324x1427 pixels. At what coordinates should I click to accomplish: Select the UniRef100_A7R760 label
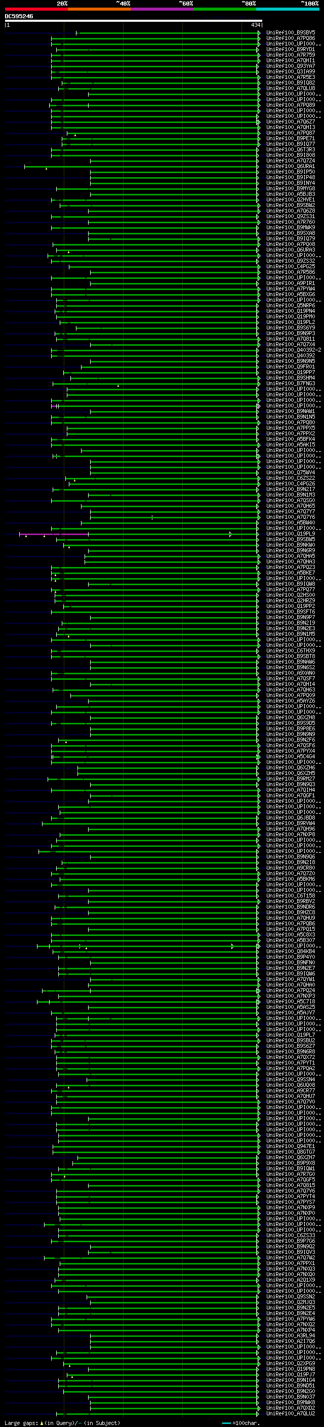tap(290, 222)
